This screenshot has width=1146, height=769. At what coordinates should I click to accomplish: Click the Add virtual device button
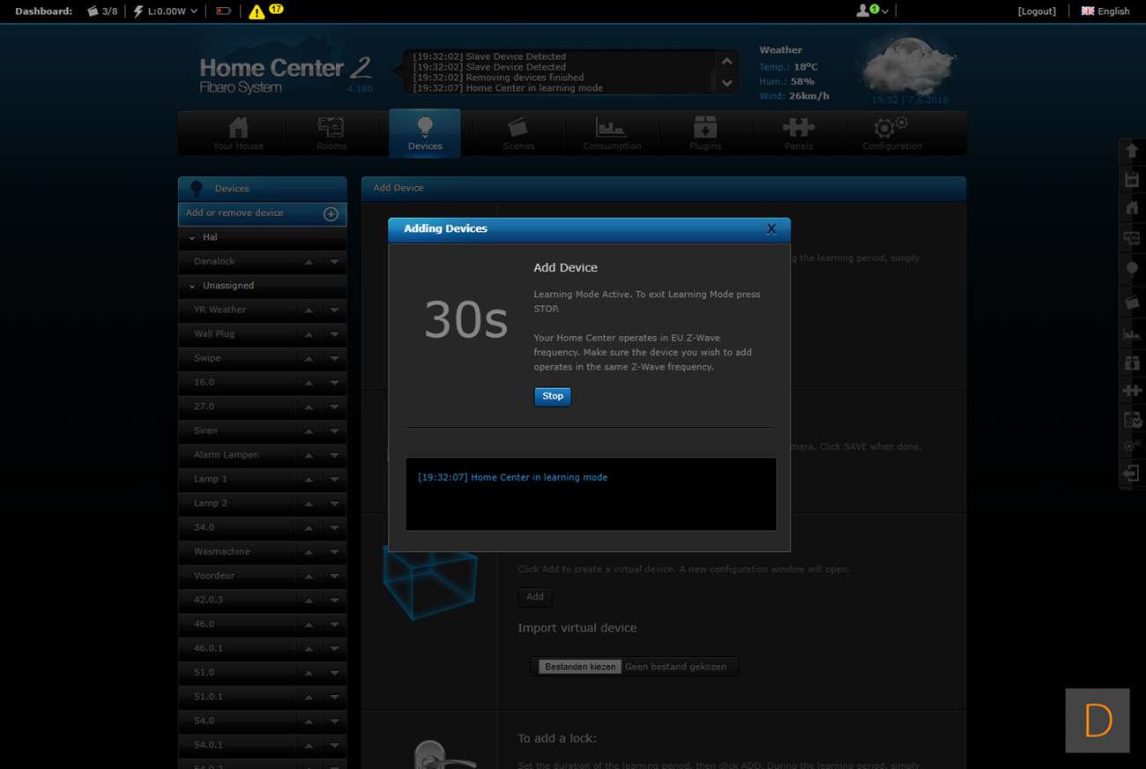(x=535, y=597)
